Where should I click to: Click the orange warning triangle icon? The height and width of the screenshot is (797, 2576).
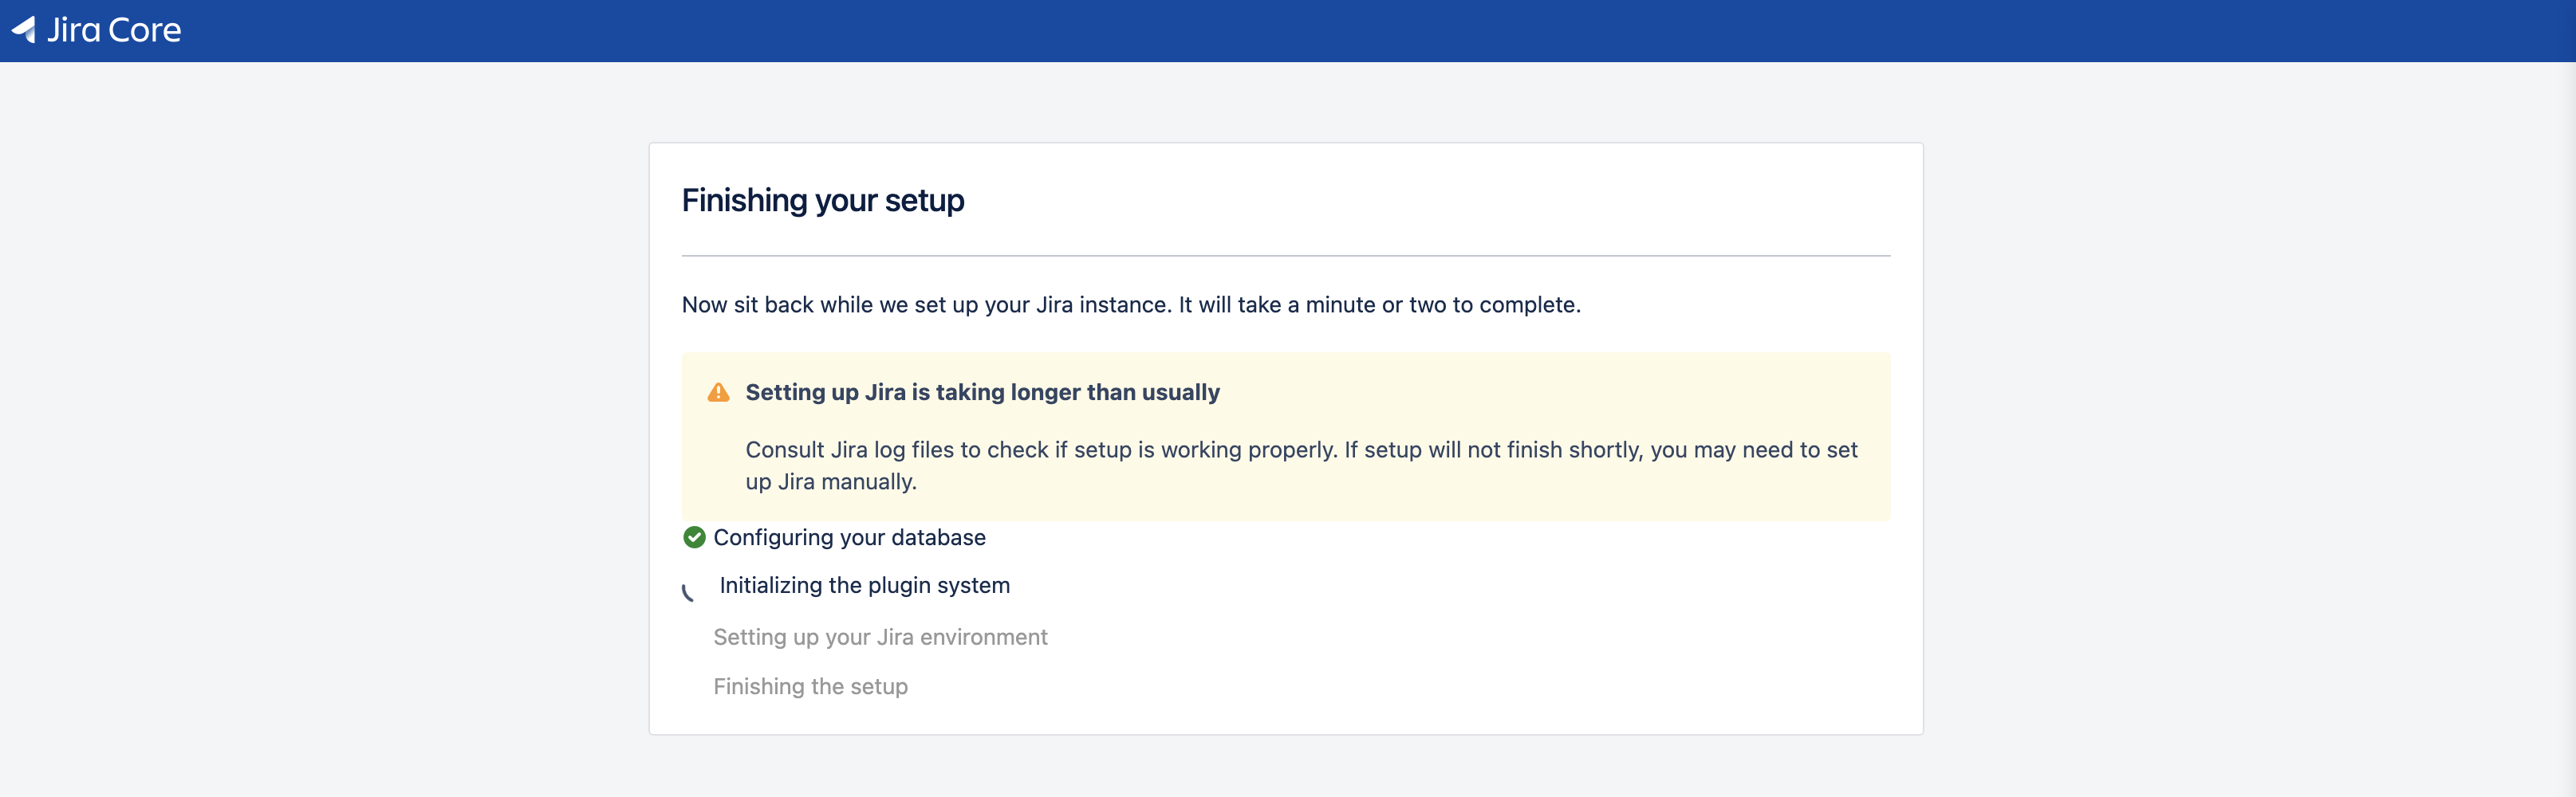[x=718, y=392]
